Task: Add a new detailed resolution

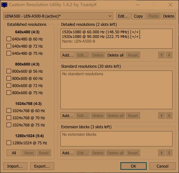Action: (68, 55)
